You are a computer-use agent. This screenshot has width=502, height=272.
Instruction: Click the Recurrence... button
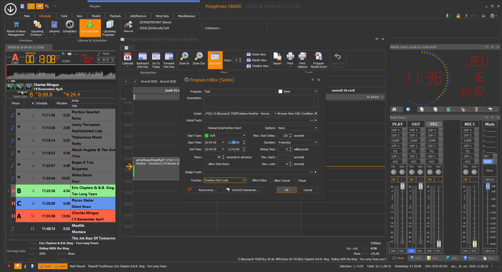(205, 190)
